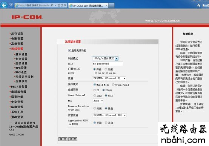Toggle the 启用无线功能 checkbox
209x146 pixels.
point(69,50)
